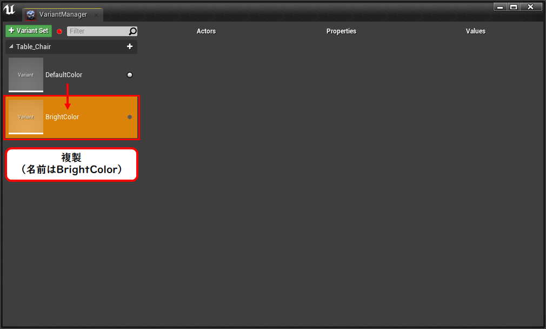This screenshot has width=546, height=329.
Task: Minimize the VariantManager window
Action: click(x=500, y=6)
